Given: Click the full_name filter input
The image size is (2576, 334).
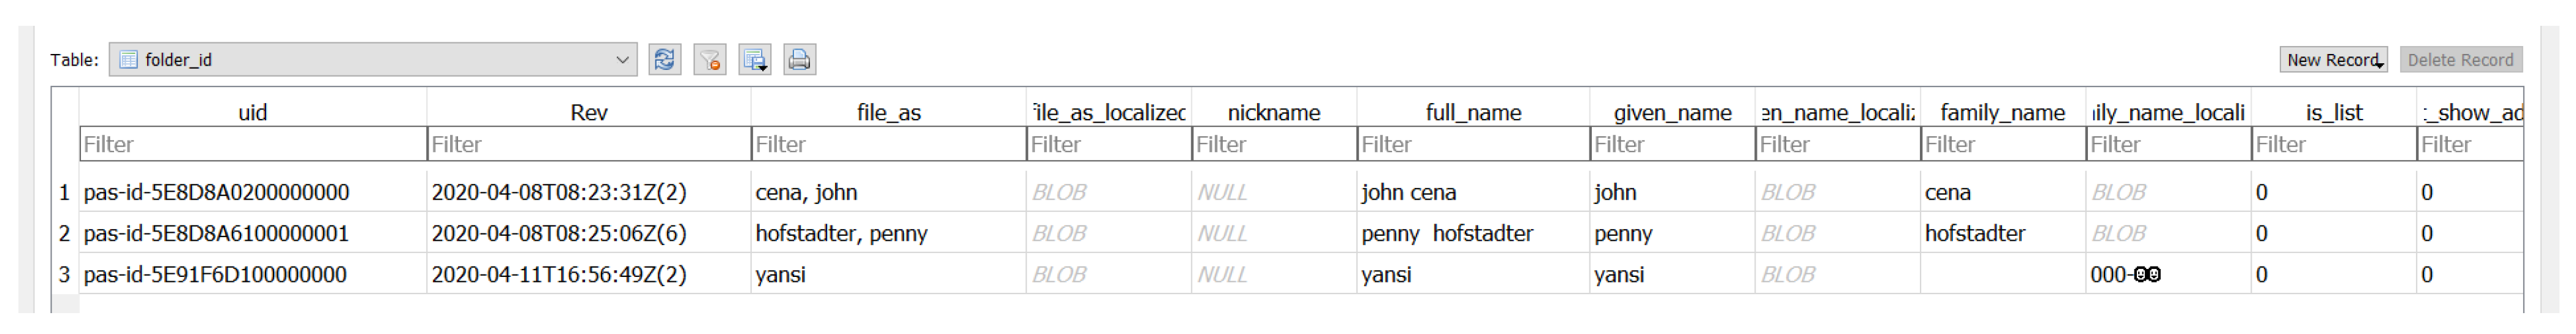Looking at the screenshot, I should (x=1473, y=145).
